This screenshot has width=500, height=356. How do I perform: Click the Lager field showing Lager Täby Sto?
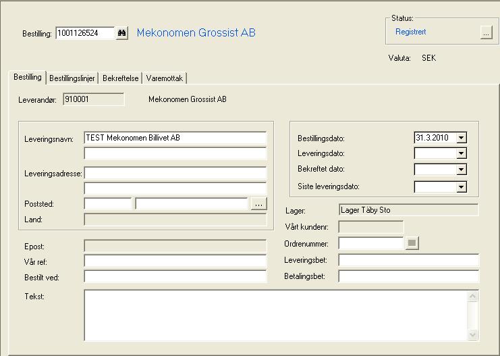[x=408, y=210]
